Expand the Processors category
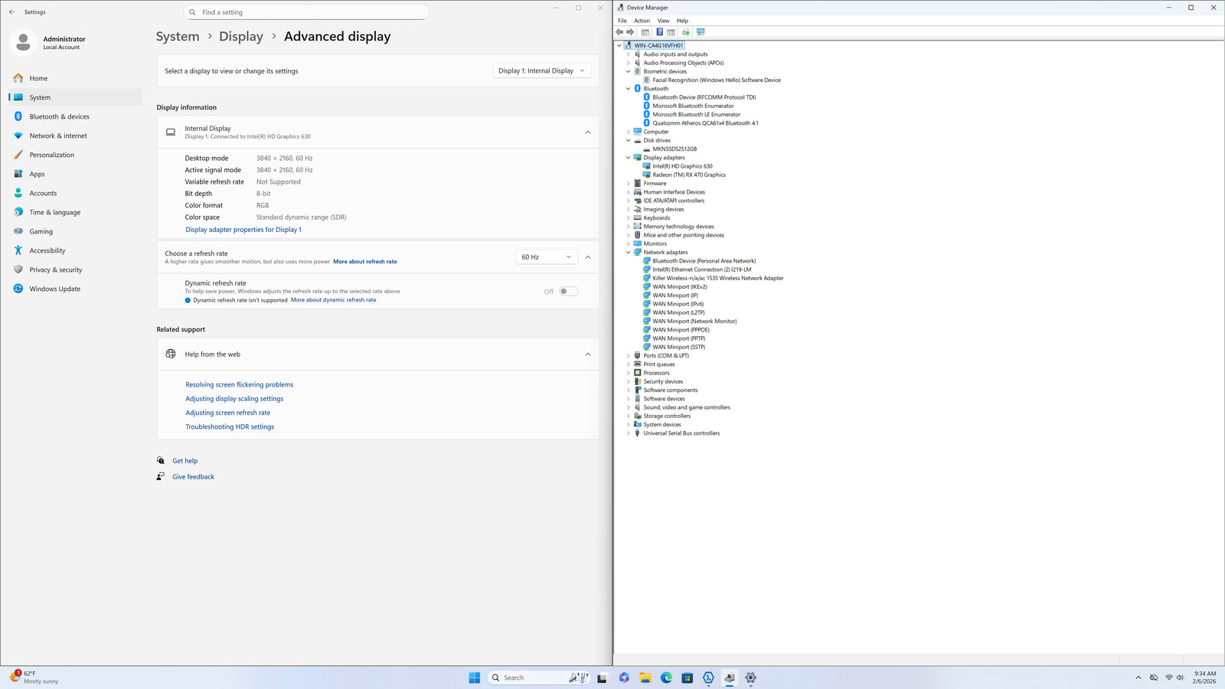 click(x=629, y=373)
